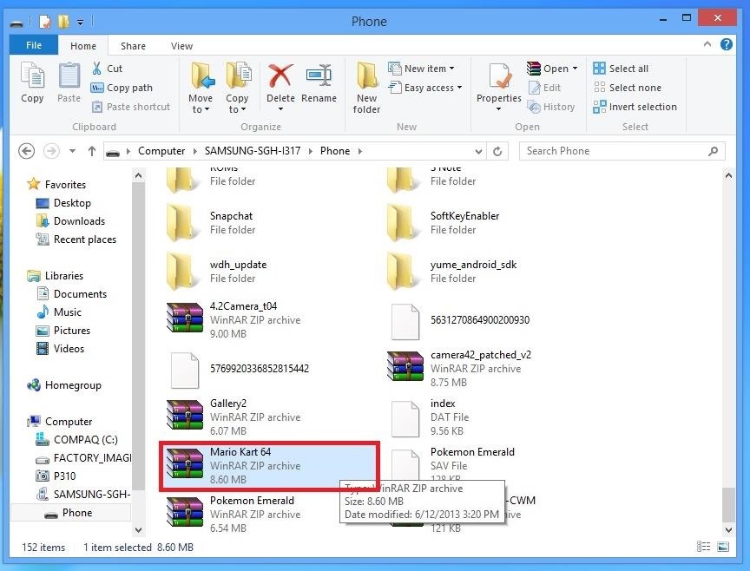Click Computer in the address bar
The height and width of the screenshot is (571, 750).
(161, 151)
